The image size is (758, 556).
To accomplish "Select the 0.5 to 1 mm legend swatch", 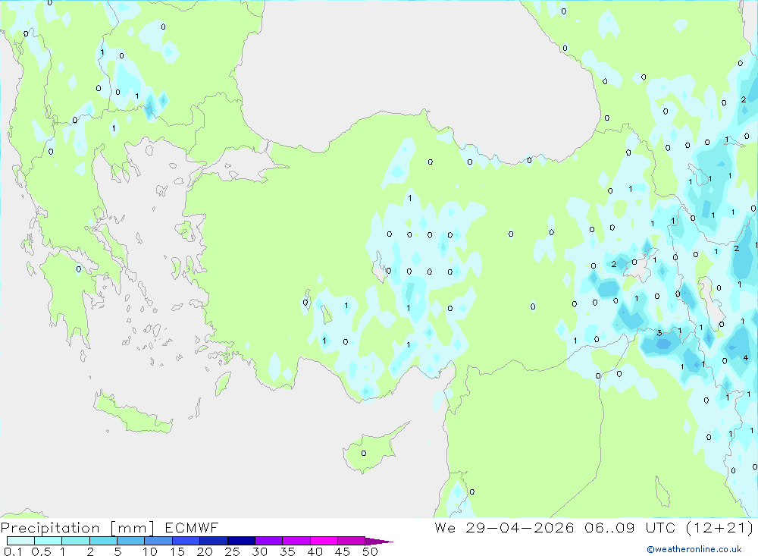I will pyautogui.click(x=48, y=541).
